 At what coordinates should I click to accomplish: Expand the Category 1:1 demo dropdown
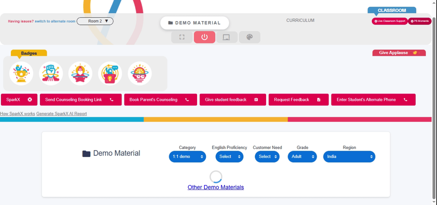click(187, 156)
